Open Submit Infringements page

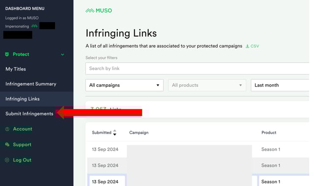click(29, 114)
